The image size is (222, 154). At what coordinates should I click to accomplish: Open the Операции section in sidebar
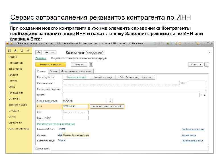tap(14, 111)
